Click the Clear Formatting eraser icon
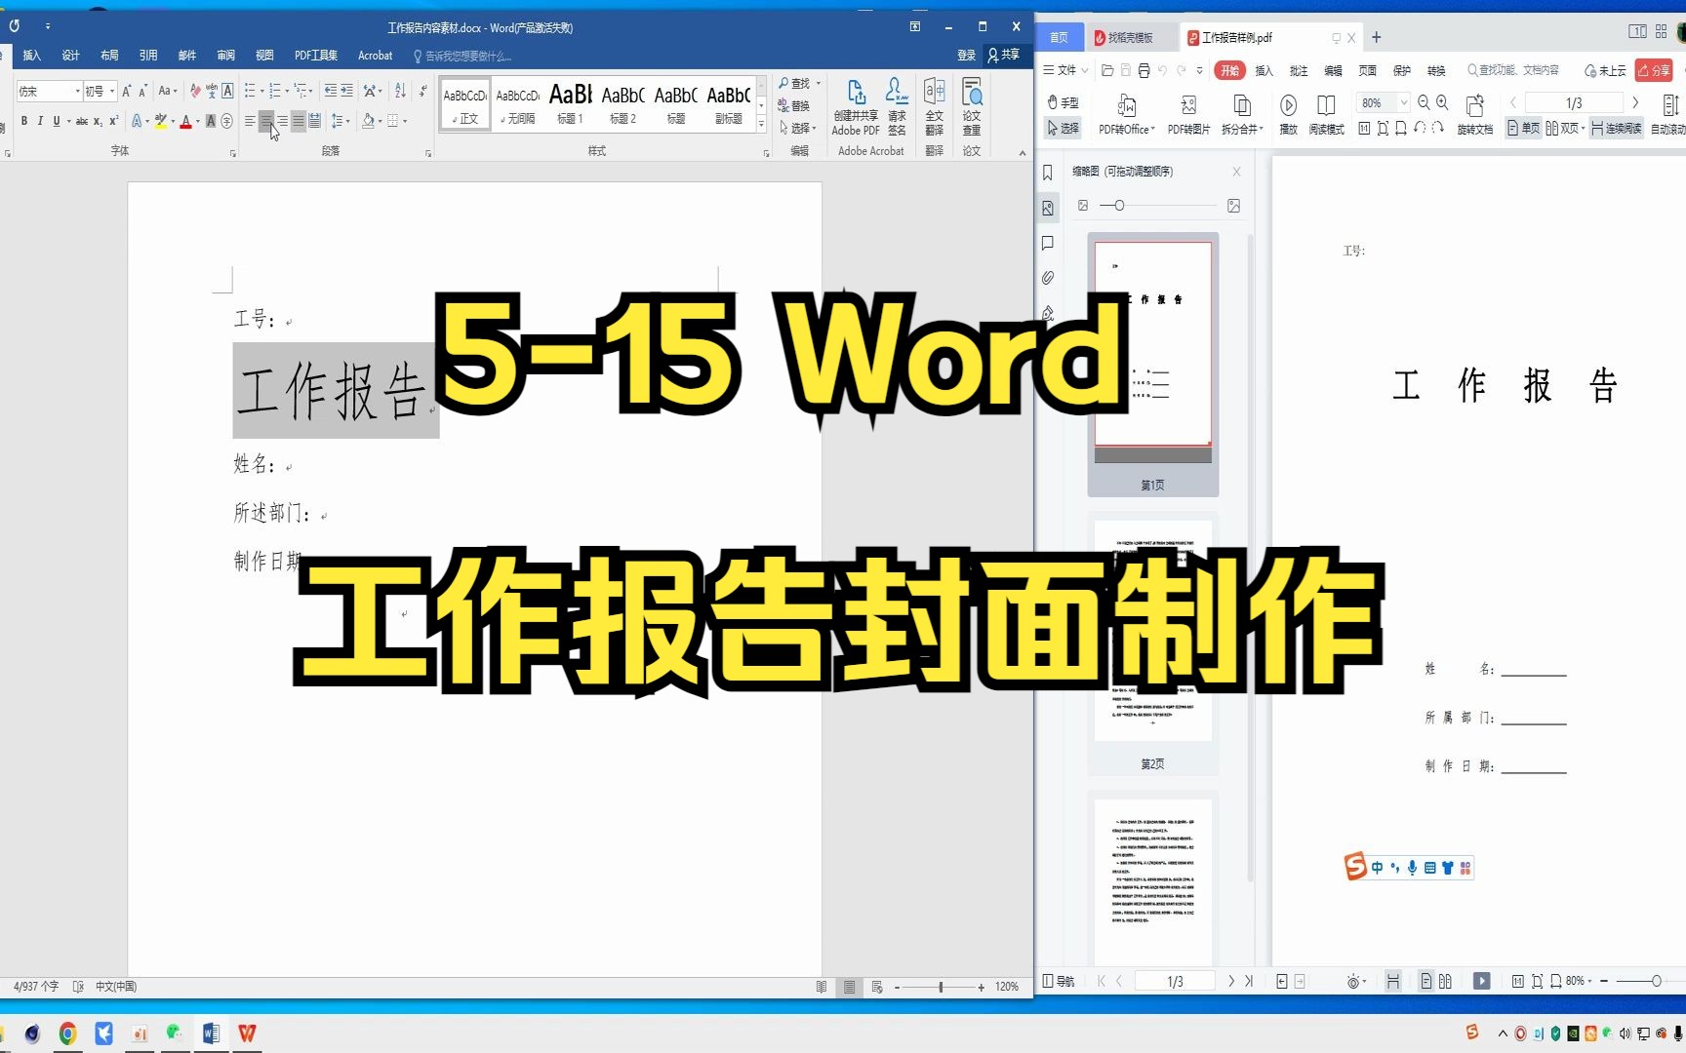This screenshot has width=1686, height=1053. (195, 91)
